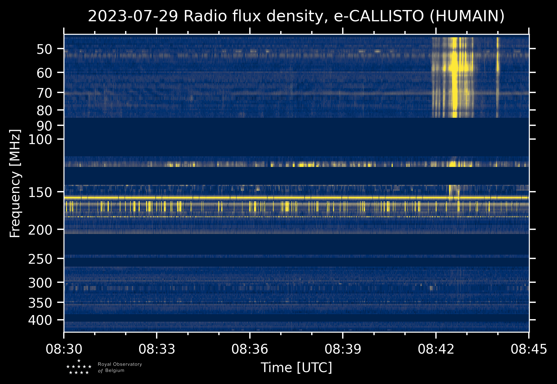Select the 08:39 time tick label

pos(343,349)
